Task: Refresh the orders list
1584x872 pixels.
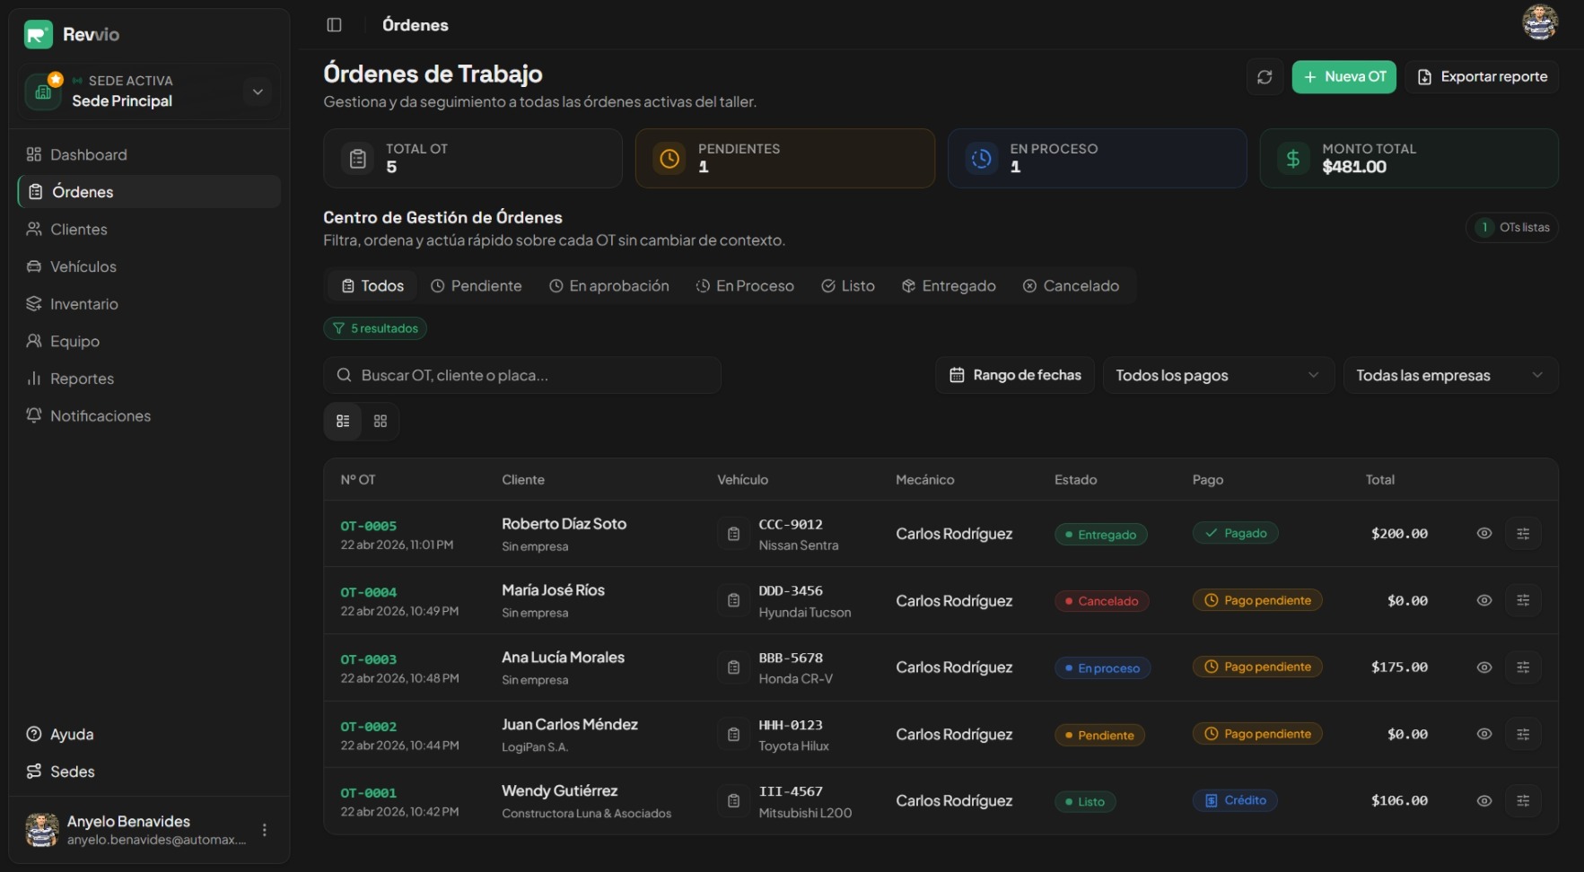Action: pos(1265,77)
